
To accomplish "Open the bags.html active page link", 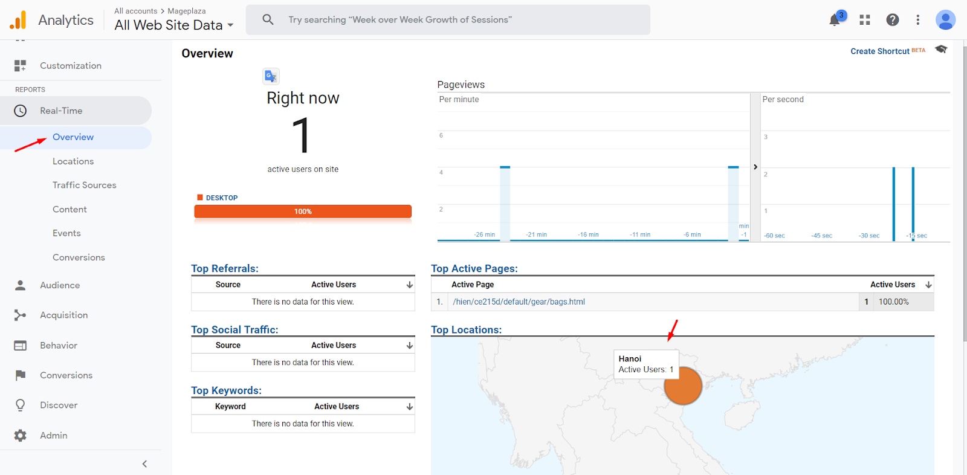I will 519,302.
